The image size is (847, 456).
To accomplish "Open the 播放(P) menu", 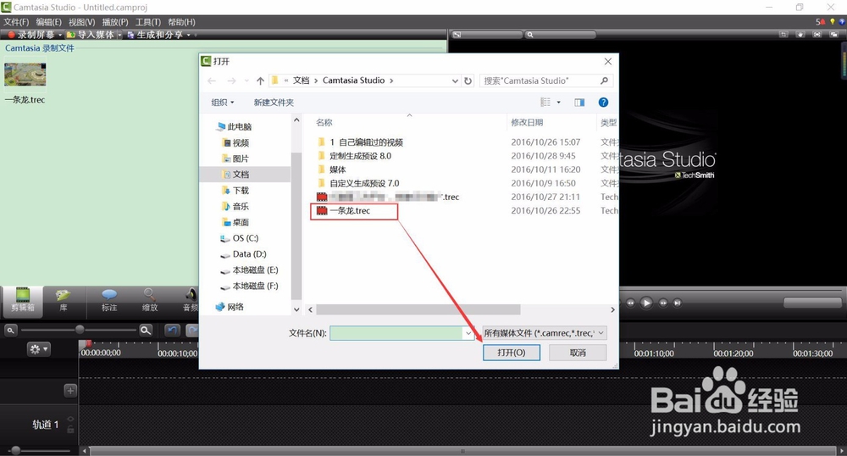I will 115,22.
